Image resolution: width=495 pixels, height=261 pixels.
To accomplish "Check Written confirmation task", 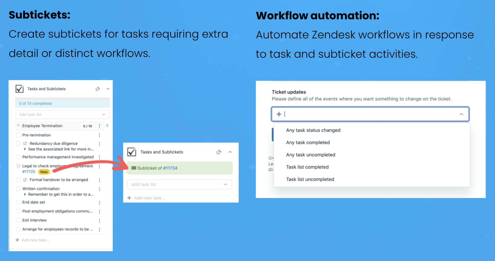I will click(x=18, y=188).
